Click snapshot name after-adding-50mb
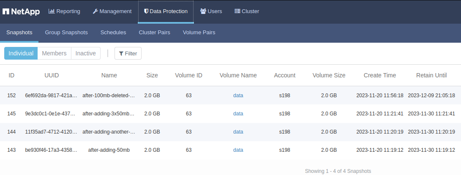The image size is (461, 175). (109, 150)
